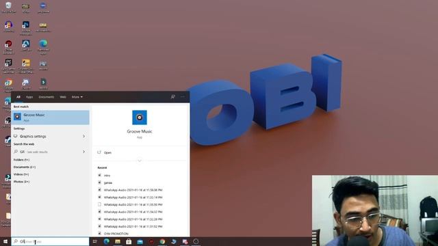The height and width of the screenshot is (246, 438).
Task: Open File Explorer from the taskbar
Action: pos(118,241)
